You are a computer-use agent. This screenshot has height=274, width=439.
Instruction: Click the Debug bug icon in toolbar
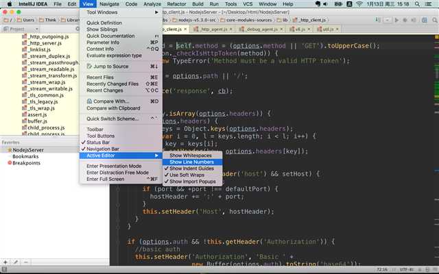coord(405,20)
